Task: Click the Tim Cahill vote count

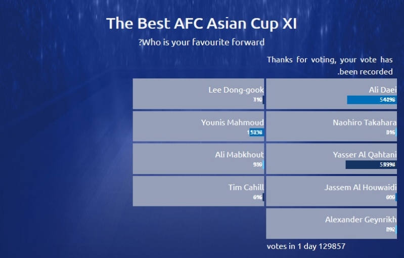Action: coord(258,197)
